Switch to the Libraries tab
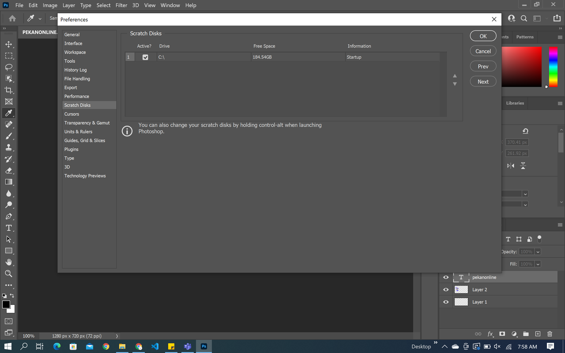The height and width of the screenshot is (353, 565). point(515,103)
